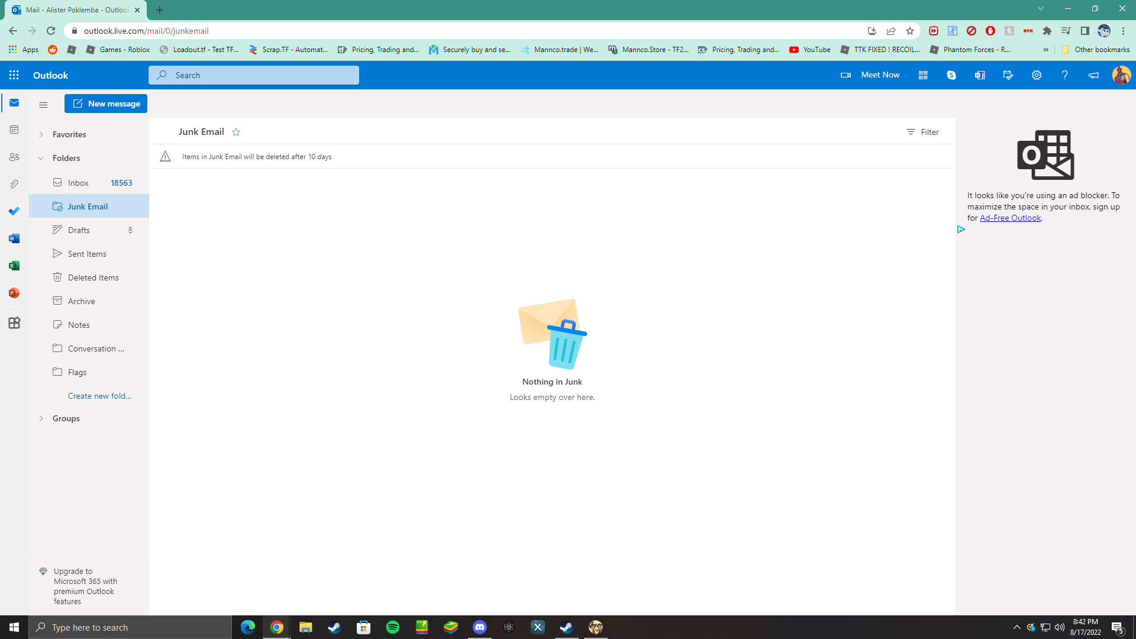1136x639 pixels.
Task: Open People contacts icon
Action: tap(14, 157)
